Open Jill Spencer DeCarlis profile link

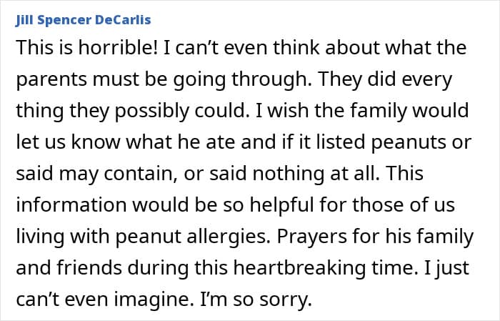[84, 20]
